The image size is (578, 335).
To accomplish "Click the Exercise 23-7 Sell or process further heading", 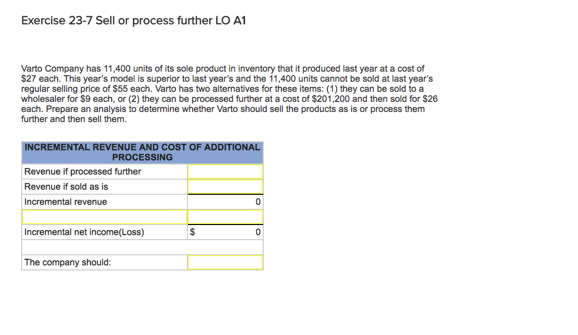I will point(133,21).
